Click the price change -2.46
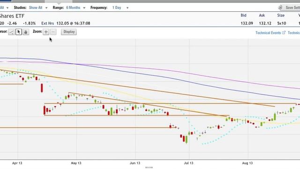The height and width of the screenshot is (169, 300). [x=12, y=23]
